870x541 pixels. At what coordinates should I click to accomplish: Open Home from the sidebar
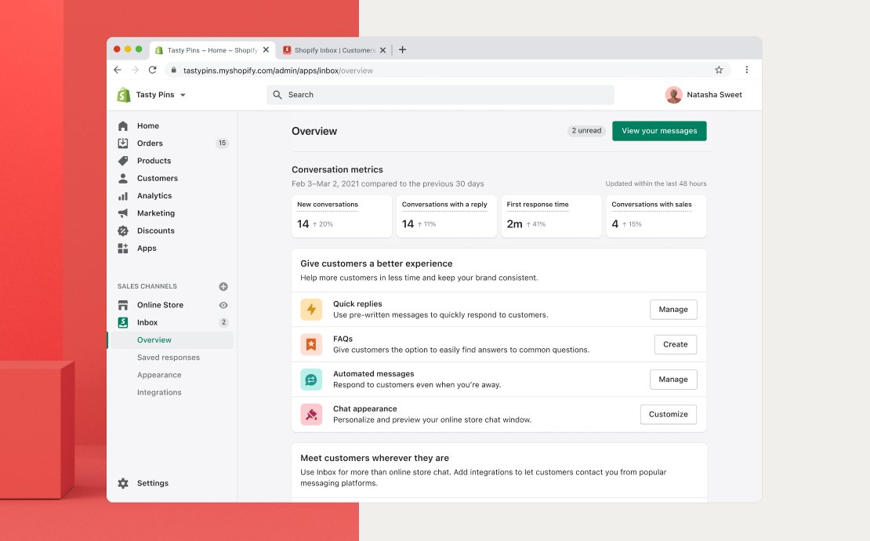tap(124, 125)
